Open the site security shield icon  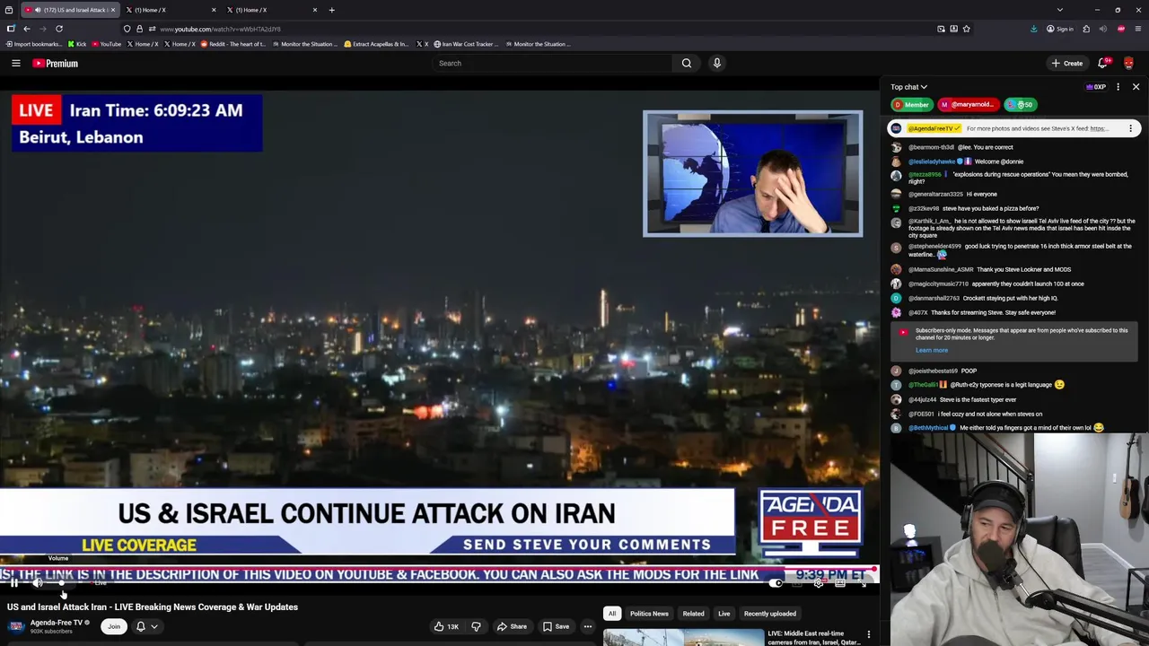coord(127,29)
